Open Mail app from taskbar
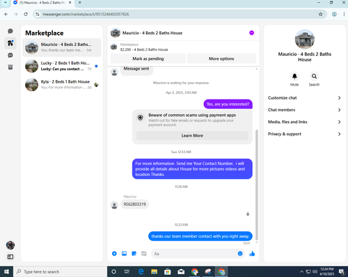The width and height of the screenshot is (348, 277). (181, 271)
